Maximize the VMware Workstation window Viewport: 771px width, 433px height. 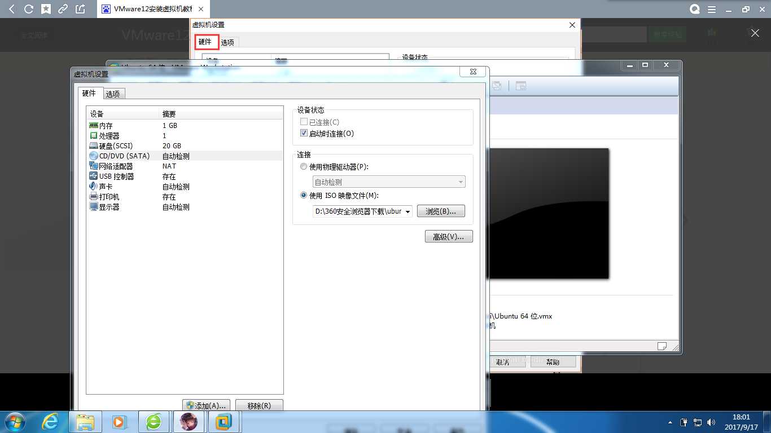click(646, 65)
